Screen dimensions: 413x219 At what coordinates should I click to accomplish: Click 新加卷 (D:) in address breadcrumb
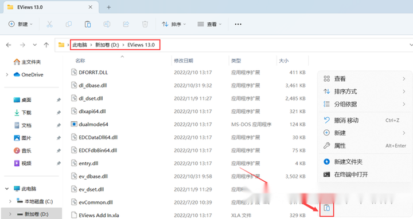[107, 45]
